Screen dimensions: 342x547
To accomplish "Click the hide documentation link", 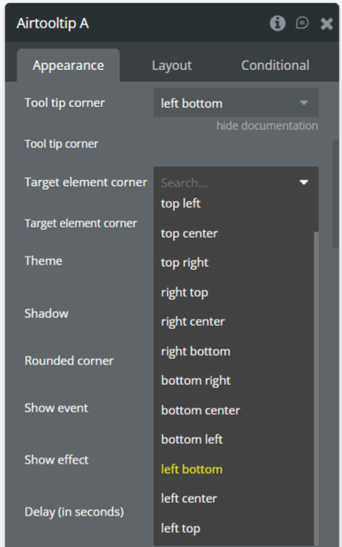I will (267, 126).
